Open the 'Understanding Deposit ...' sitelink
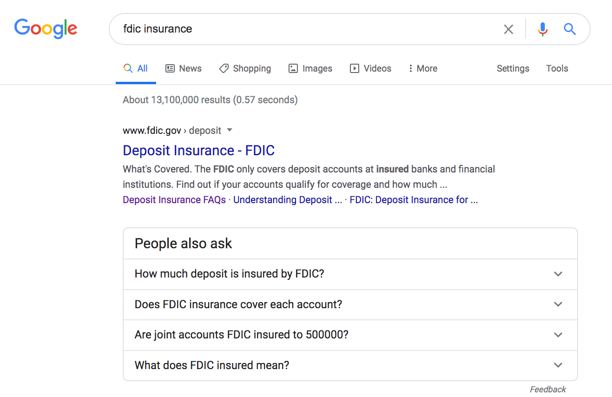The height and width of the screenshot is (397, 612). 288,200
